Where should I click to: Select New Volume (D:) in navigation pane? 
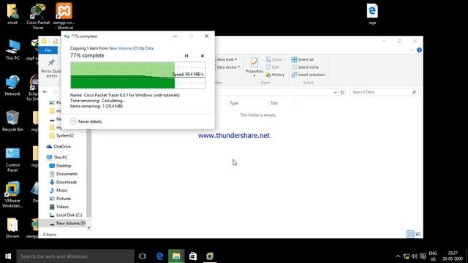click(x=63, y=223)
